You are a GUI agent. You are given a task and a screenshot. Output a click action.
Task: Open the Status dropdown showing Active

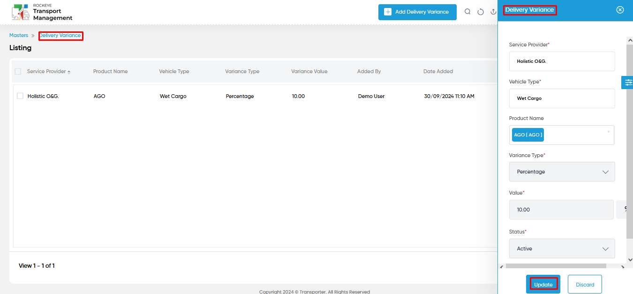pyautogui.click(x=562, y=249)
